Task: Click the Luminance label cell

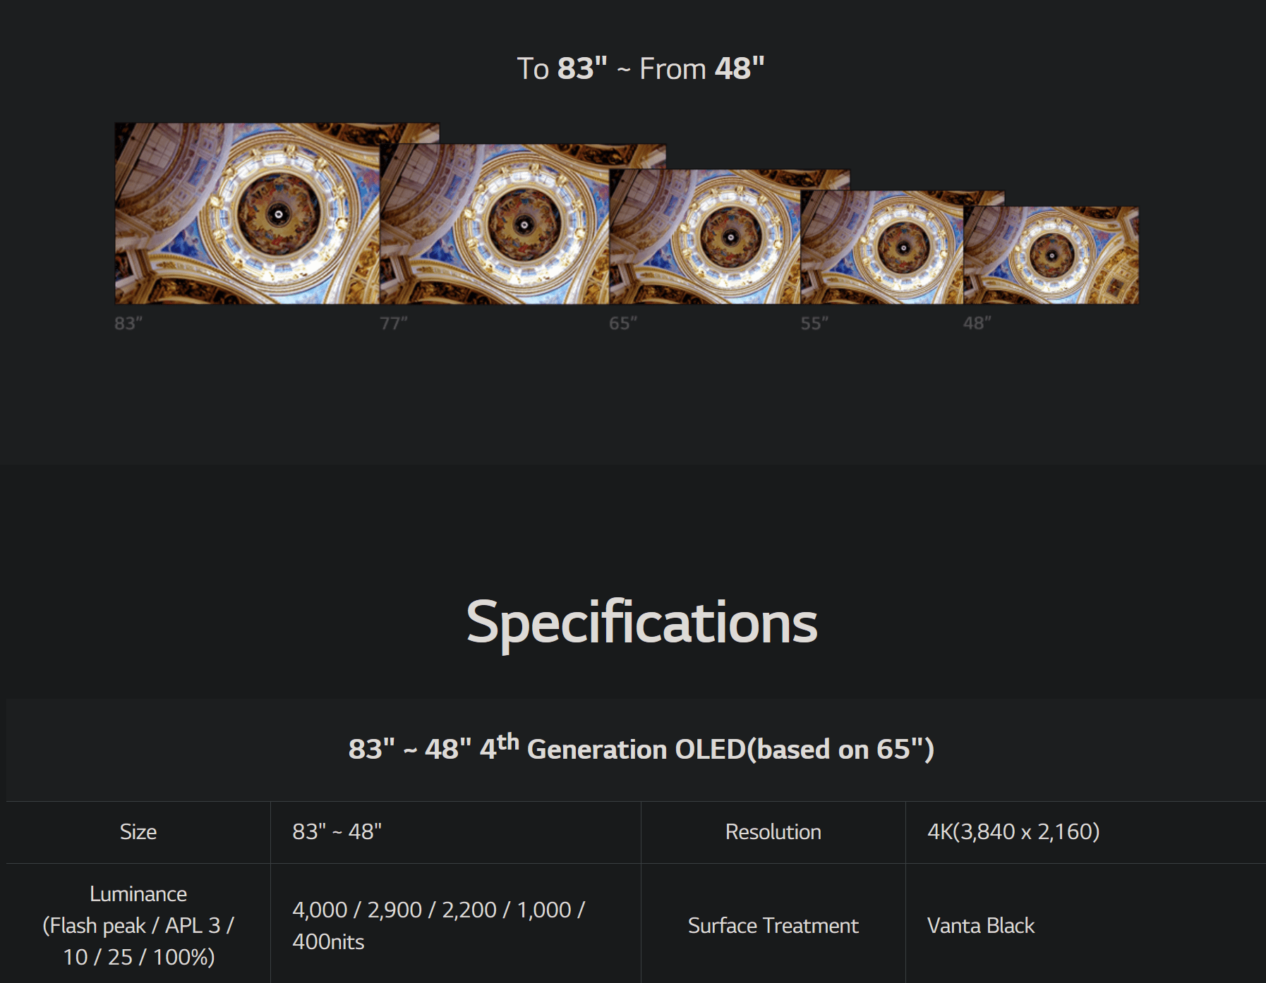Action: tap(138, 925)
